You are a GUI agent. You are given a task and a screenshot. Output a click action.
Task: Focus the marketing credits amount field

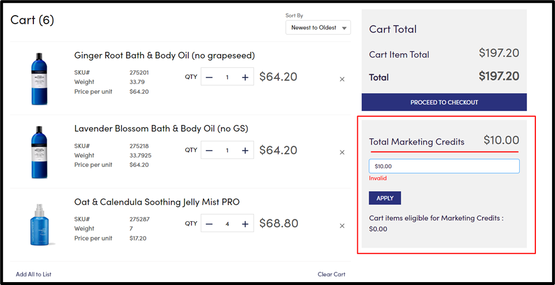point(444,166)
